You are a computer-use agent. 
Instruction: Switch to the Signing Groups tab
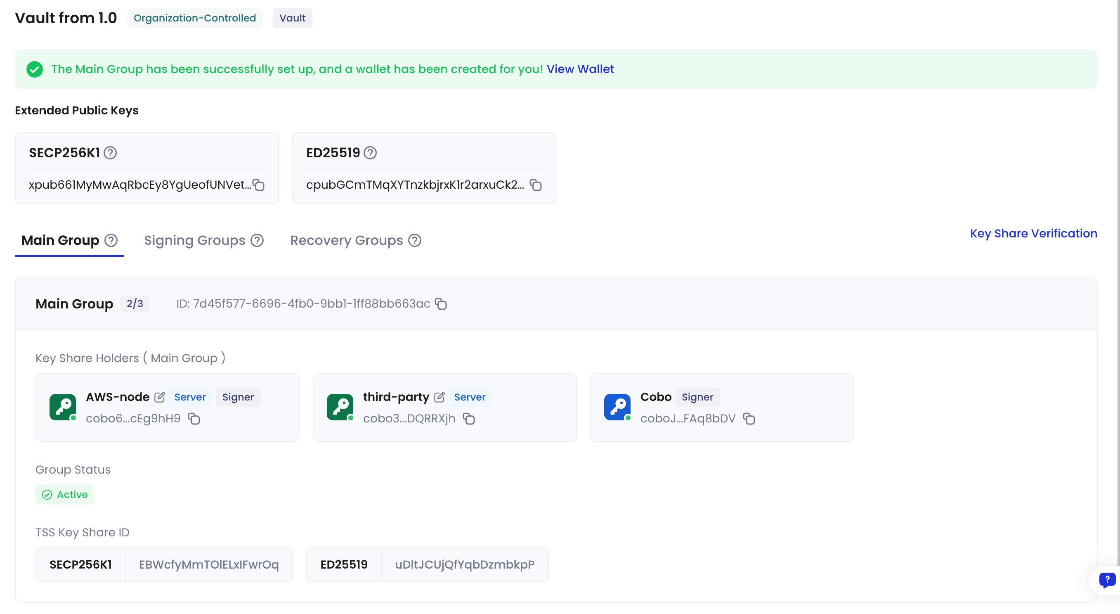pyautogui.click(x=194, y=240)
